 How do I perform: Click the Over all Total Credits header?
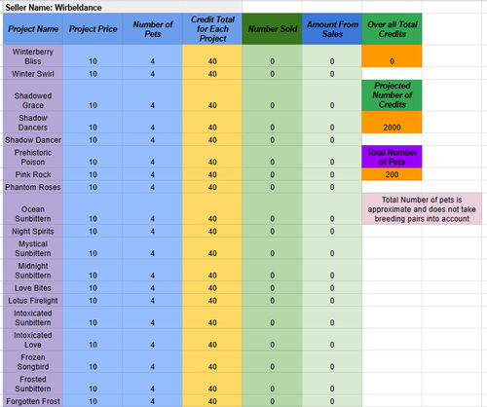tap(392, 29)
